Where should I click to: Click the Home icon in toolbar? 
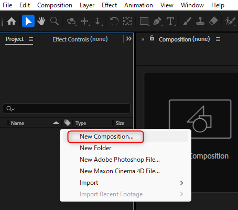pos(12,22)
